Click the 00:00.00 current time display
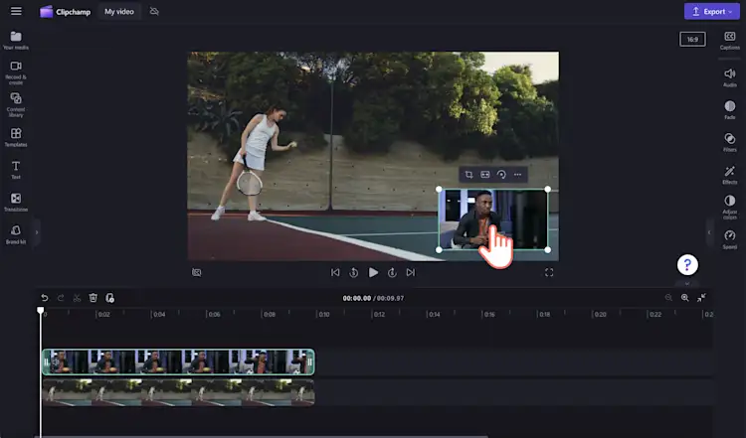This screenshot has width=746, height=438. point(356,298)
